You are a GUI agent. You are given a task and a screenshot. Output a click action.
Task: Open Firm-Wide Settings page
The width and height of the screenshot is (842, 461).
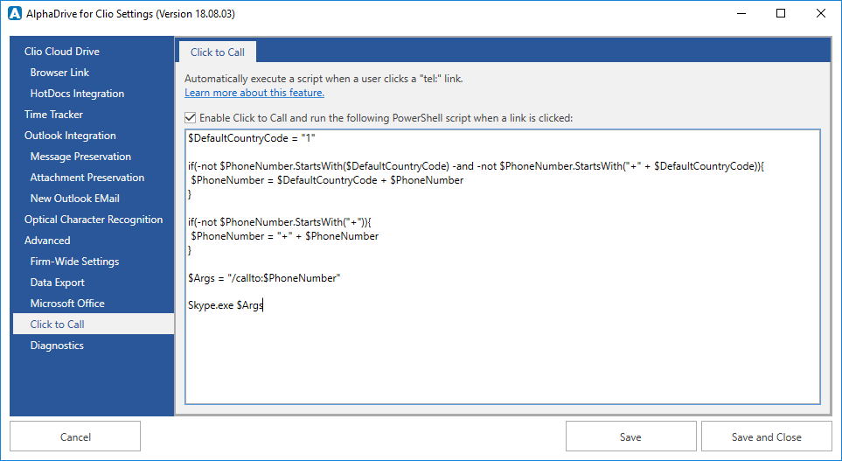point(74,262)
